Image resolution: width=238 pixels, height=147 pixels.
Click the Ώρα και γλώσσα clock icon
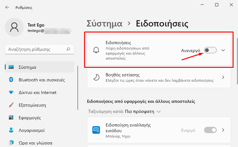coord(11,143)
